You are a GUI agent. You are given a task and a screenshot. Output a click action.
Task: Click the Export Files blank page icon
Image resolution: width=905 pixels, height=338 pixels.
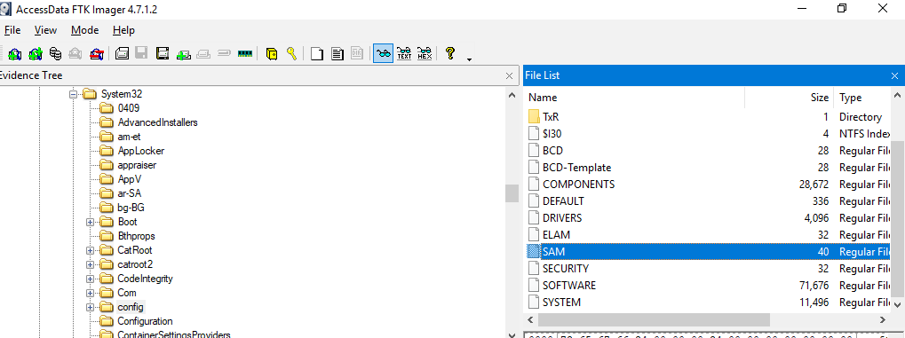click(x=317, y=53)
